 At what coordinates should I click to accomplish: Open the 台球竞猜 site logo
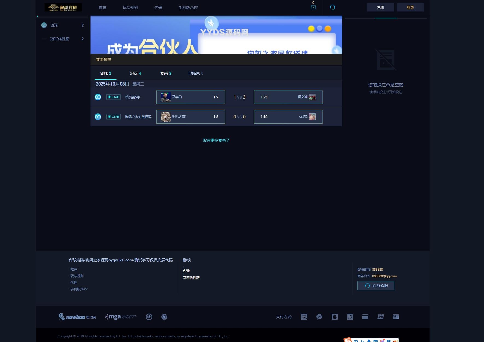coord(63,7)
